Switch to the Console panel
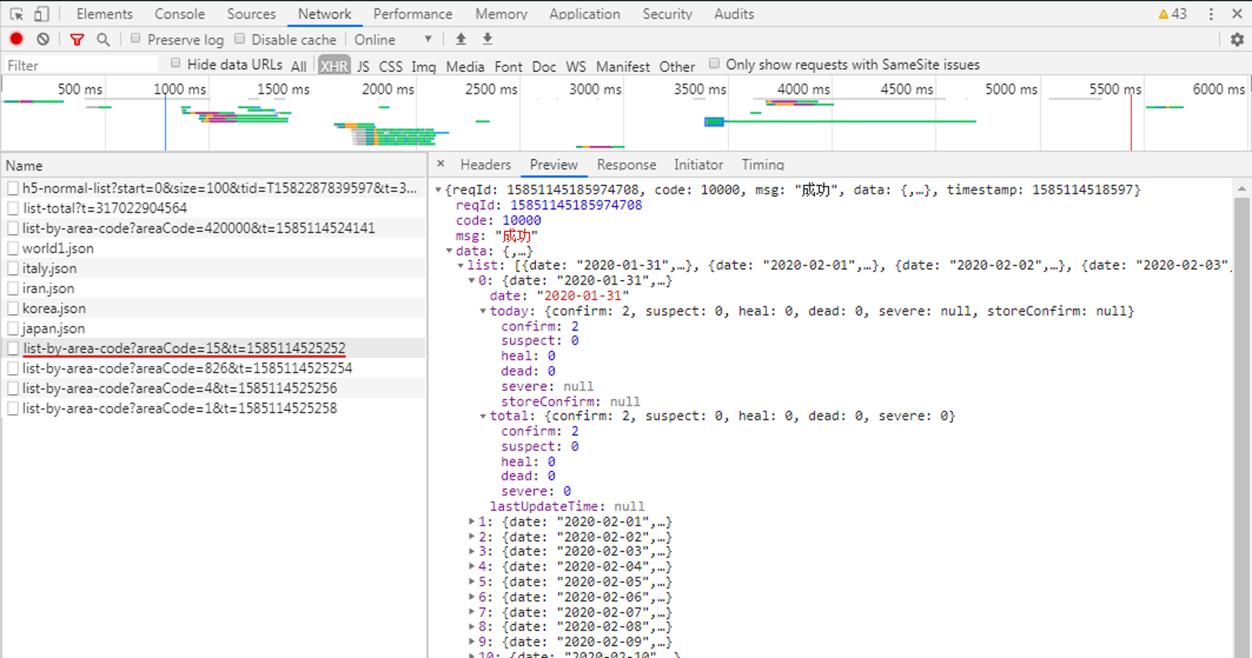The height and width of the screenshot is (658, 1252). 179,14
